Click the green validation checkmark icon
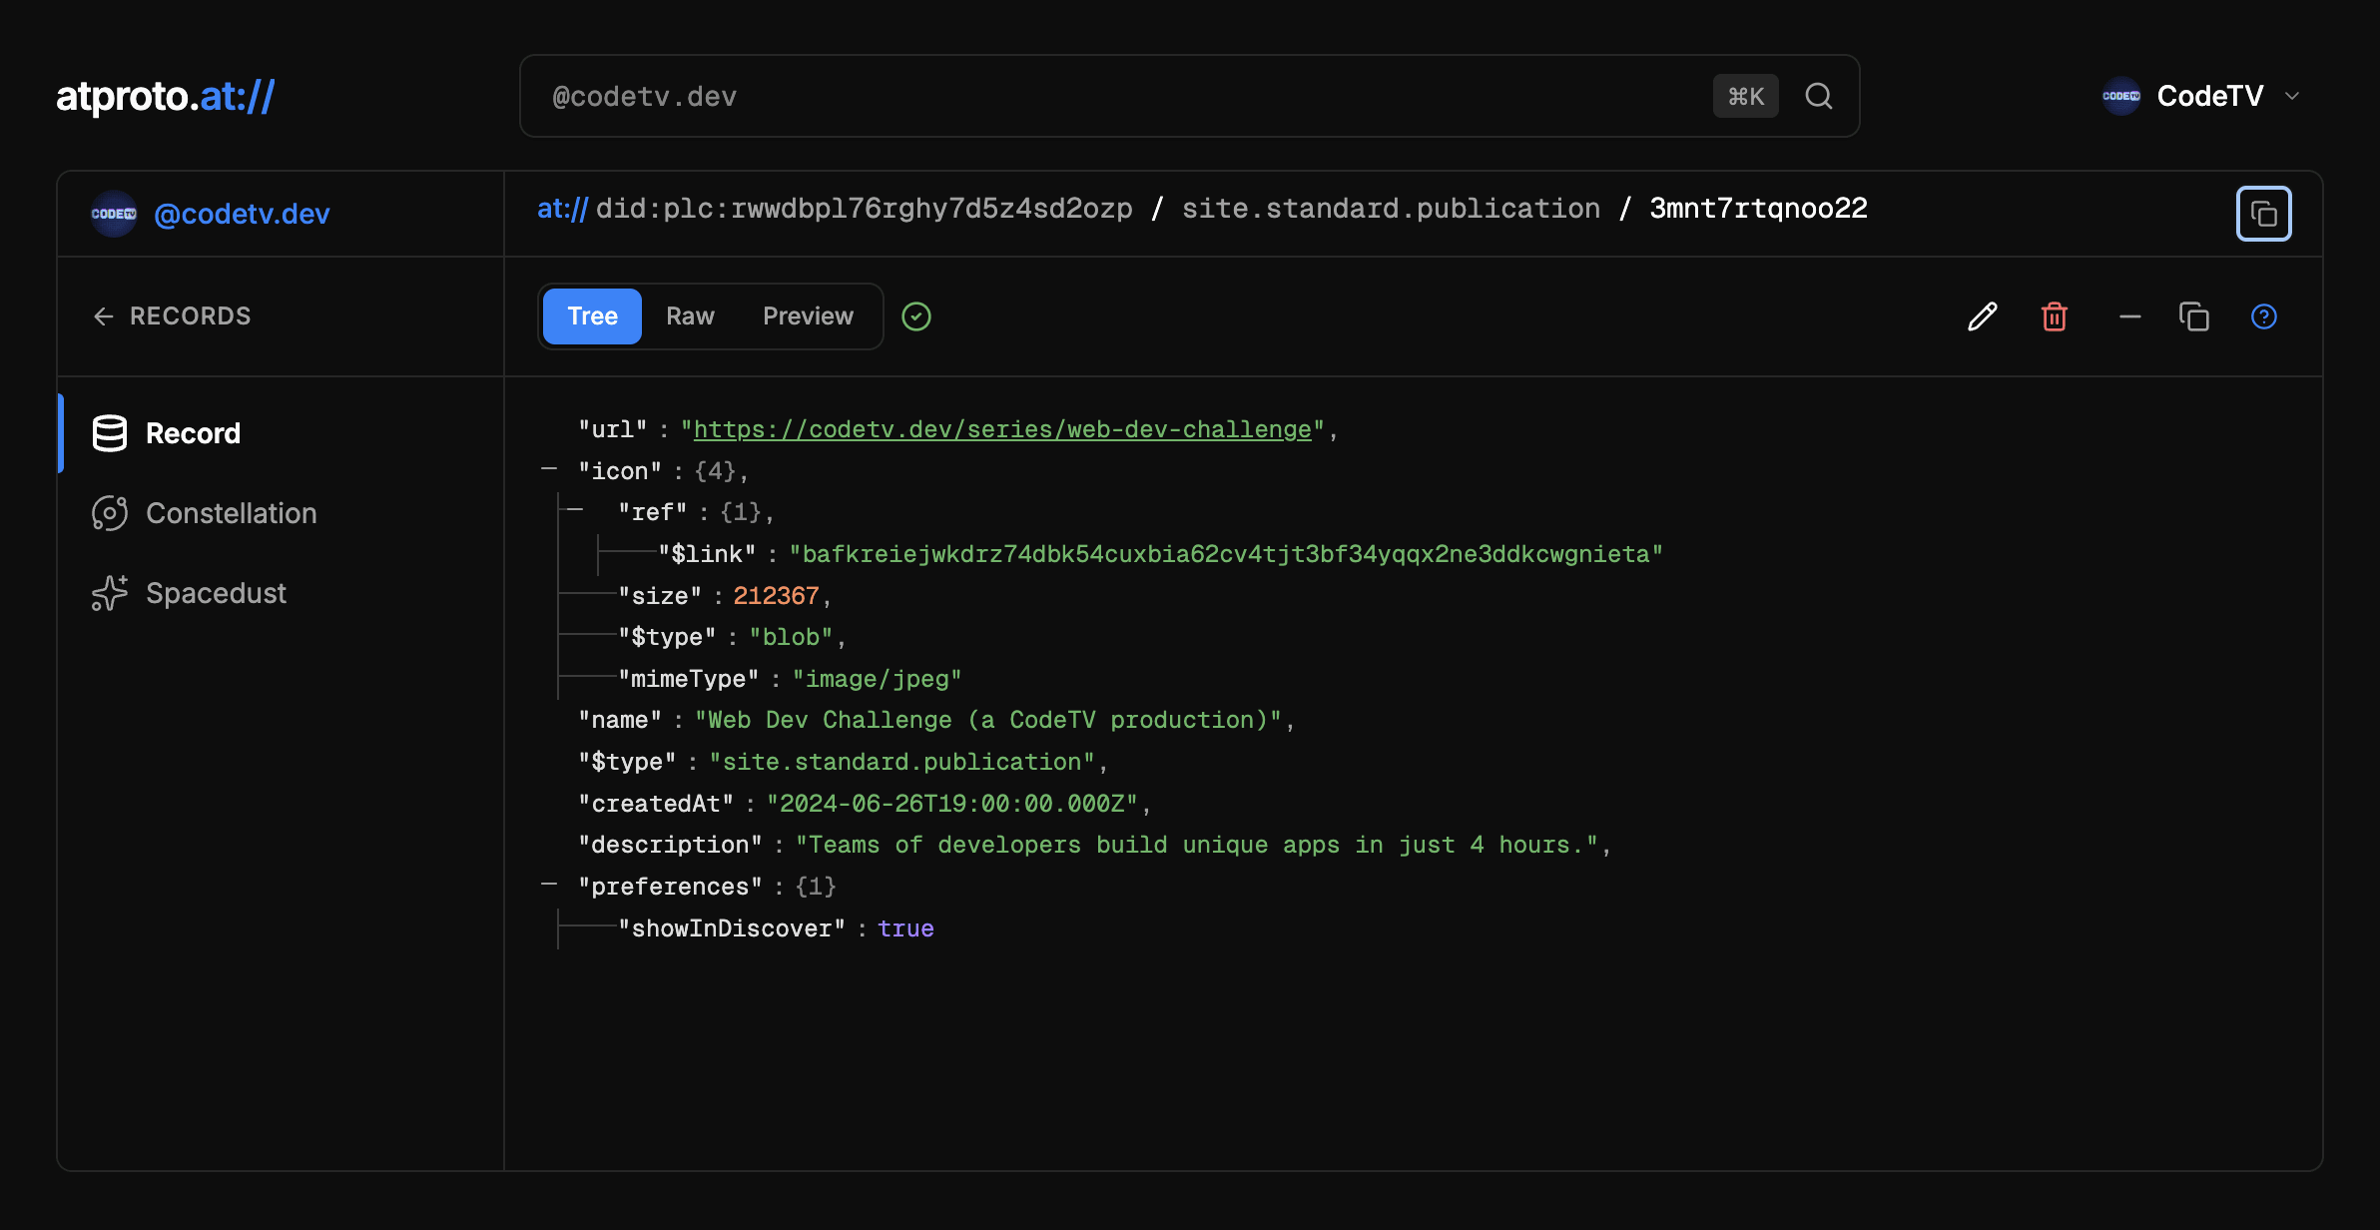This screenshot has width=2380, height=1230. click(x=916, y=316)
